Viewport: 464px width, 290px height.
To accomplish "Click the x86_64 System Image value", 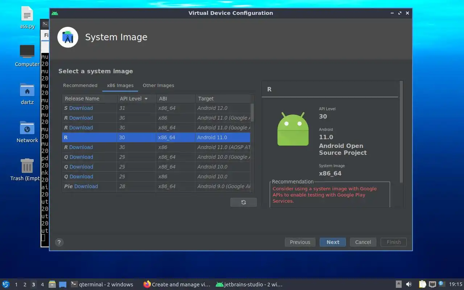I will (330, 173).
